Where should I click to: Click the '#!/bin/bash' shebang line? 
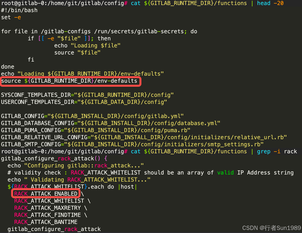coord(19,10)
